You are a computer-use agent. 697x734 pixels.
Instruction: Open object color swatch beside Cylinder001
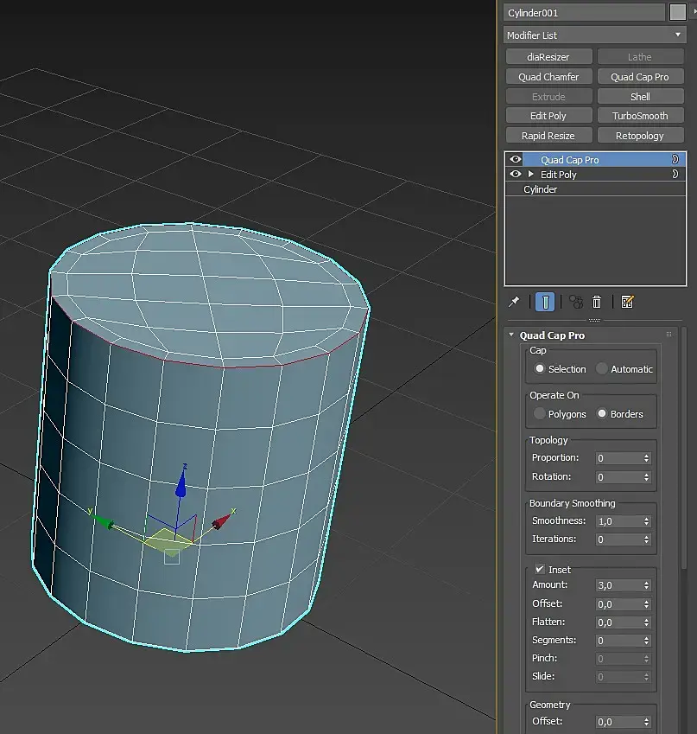[x=678, y=13]
